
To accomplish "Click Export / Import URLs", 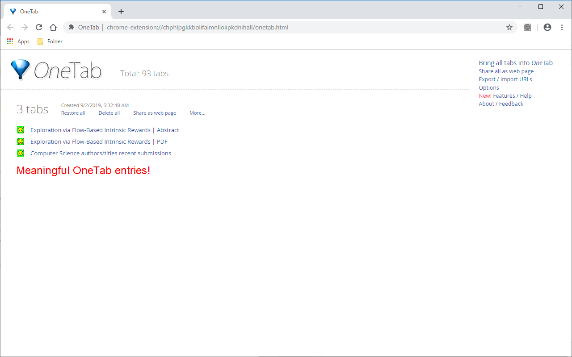I will click(x=505, y=79).
